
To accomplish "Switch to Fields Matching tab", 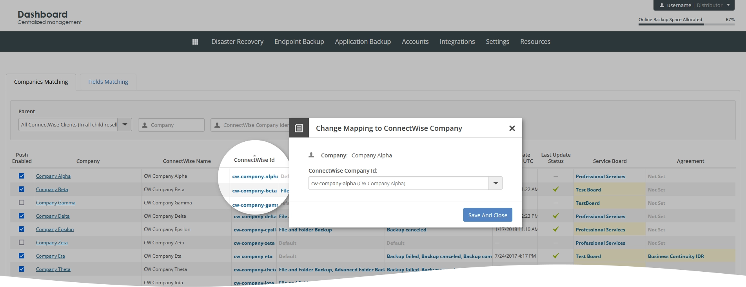I will coord(108,82).
